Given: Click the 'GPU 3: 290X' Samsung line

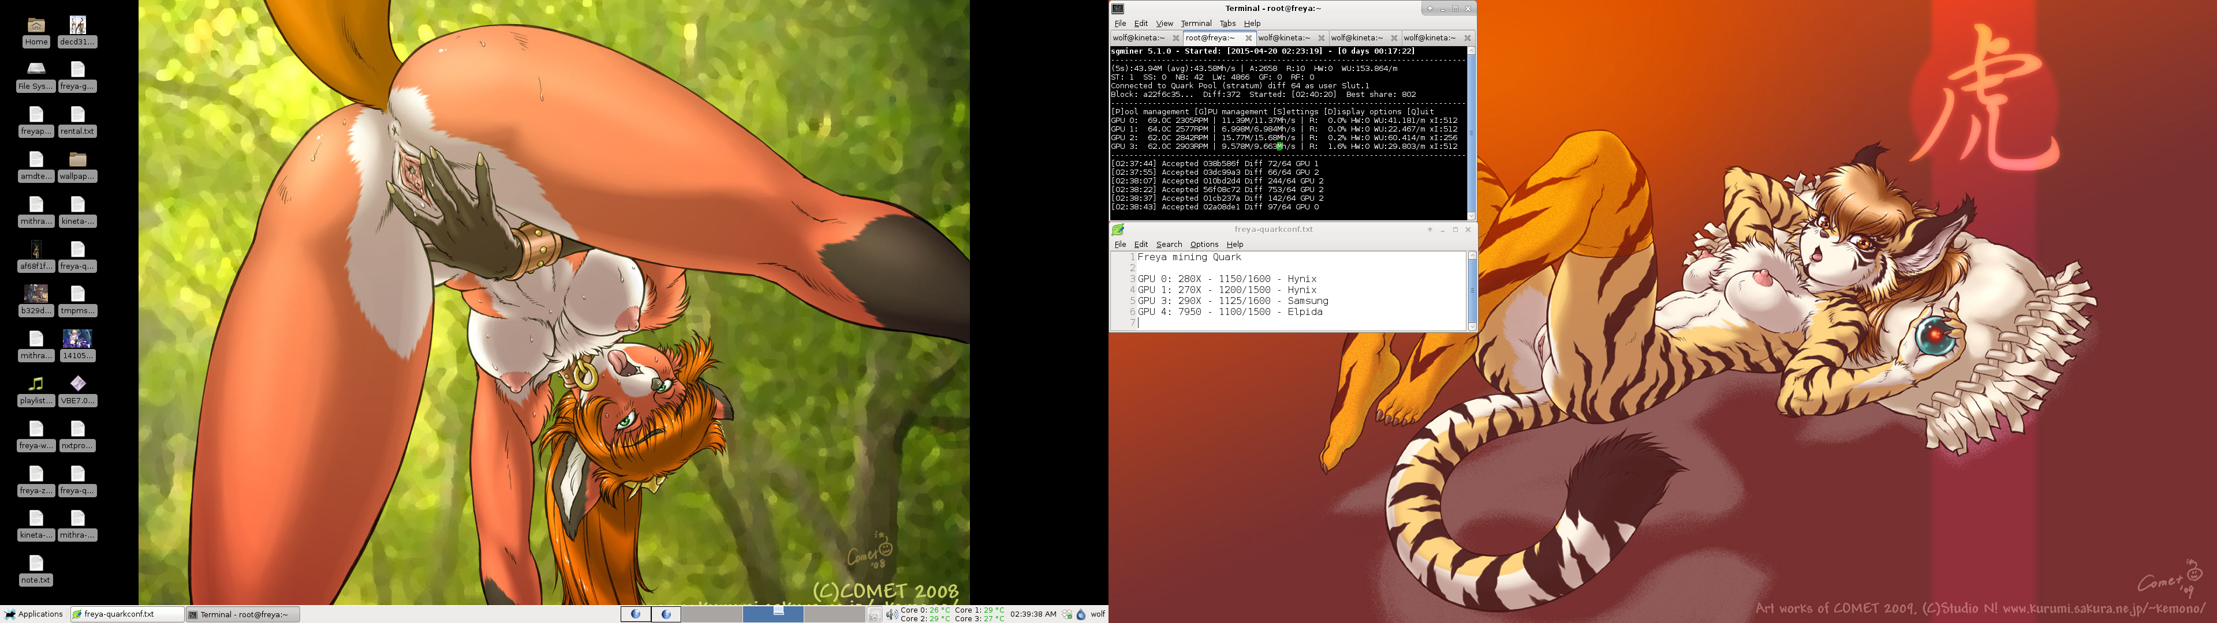Looking at the screenshot, I should (1233, 301).
